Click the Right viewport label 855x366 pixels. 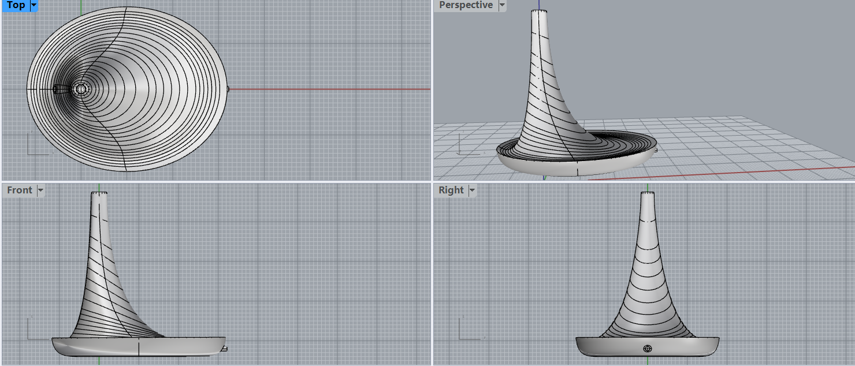click(450, 190)
